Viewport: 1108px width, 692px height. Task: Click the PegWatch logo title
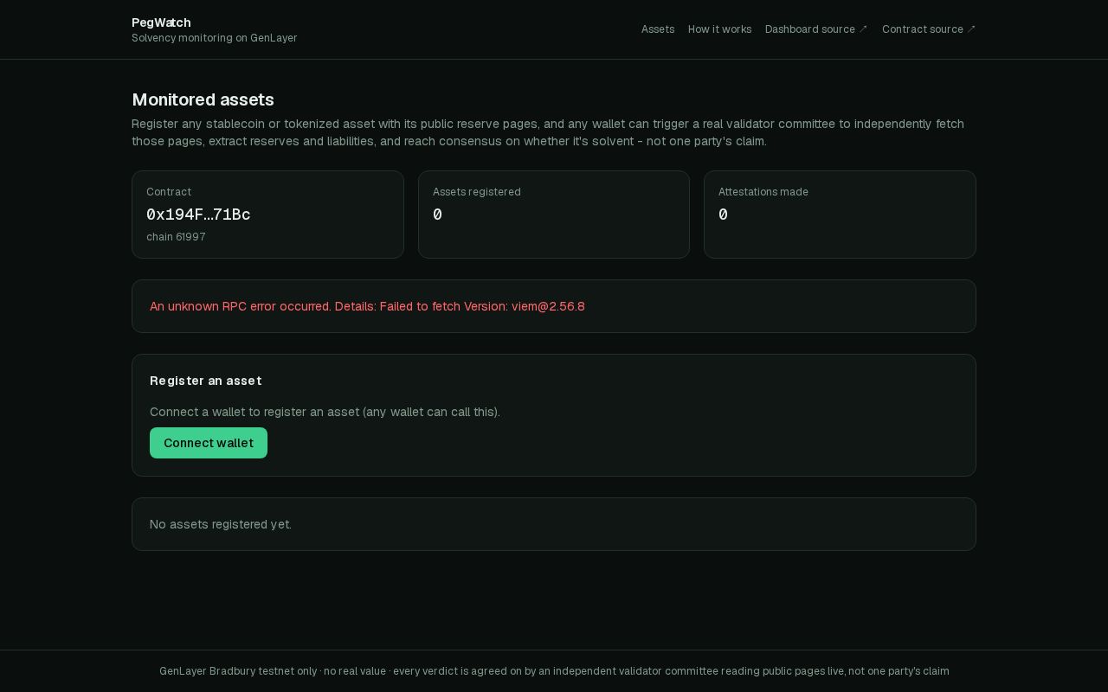[x=161, y=22]
